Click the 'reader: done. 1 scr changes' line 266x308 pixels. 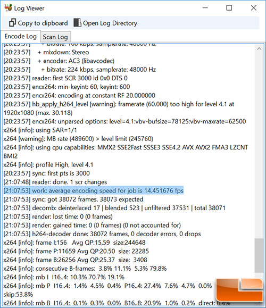pyautogui.click(x=55, y=182)
